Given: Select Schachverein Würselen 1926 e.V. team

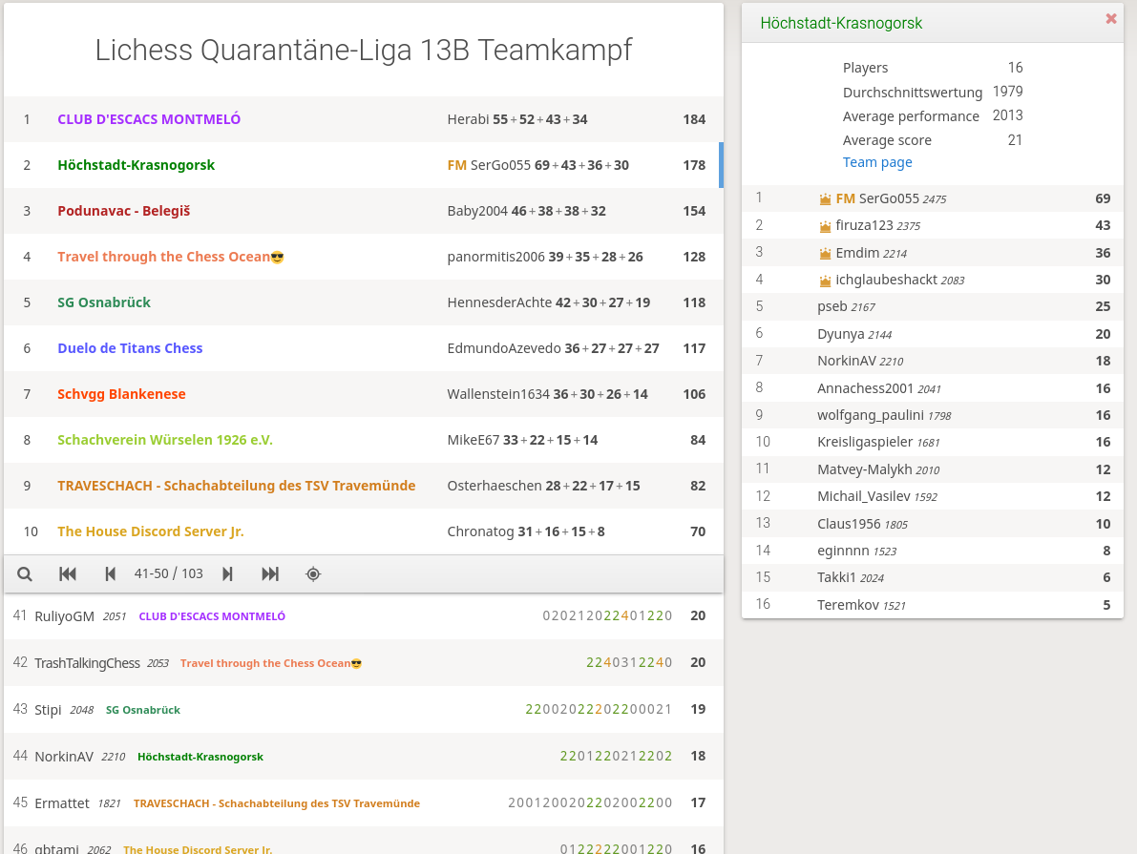Looking at the screenshot, I should pyautogui.click(x=164, y=440).
